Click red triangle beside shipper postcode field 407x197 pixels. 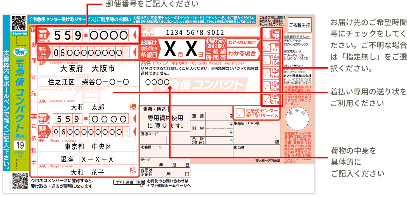point(134,119)
